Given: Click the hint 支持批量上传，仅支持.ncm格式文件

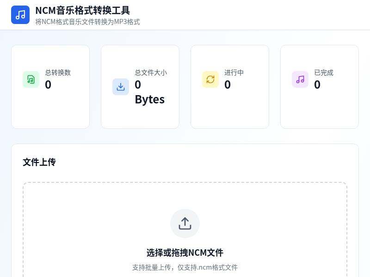Looking at the screenshot, I should tap(185, 267).
